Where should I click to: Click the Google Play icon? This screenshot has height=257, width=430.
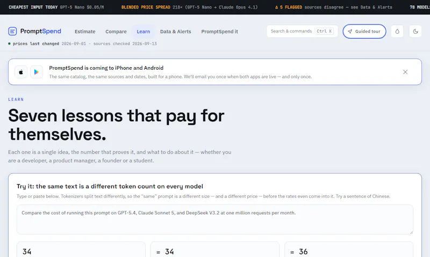tap(37, 72)
